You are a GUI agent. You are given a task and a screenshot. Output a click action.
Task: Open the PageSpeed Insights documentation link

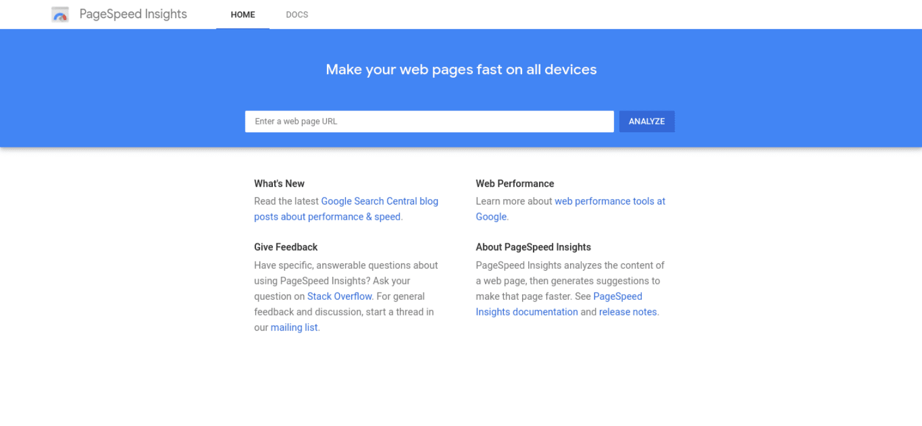[526, 311]
